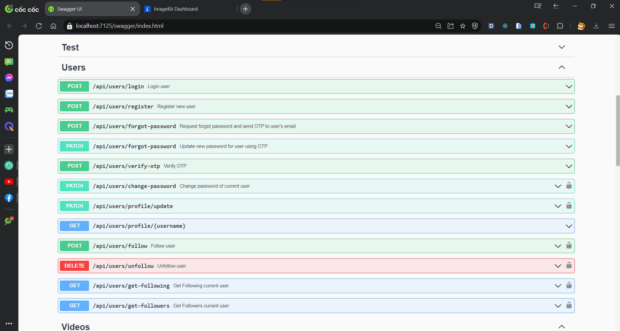The image size is (620, 331).
Task: Open the browser extensions puzzle icon
Action: pyautogui.click(x=560, y=26)
